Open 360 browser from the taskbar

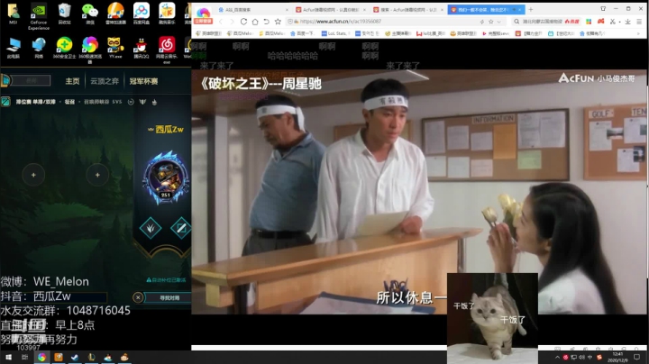tap(41, 357)
